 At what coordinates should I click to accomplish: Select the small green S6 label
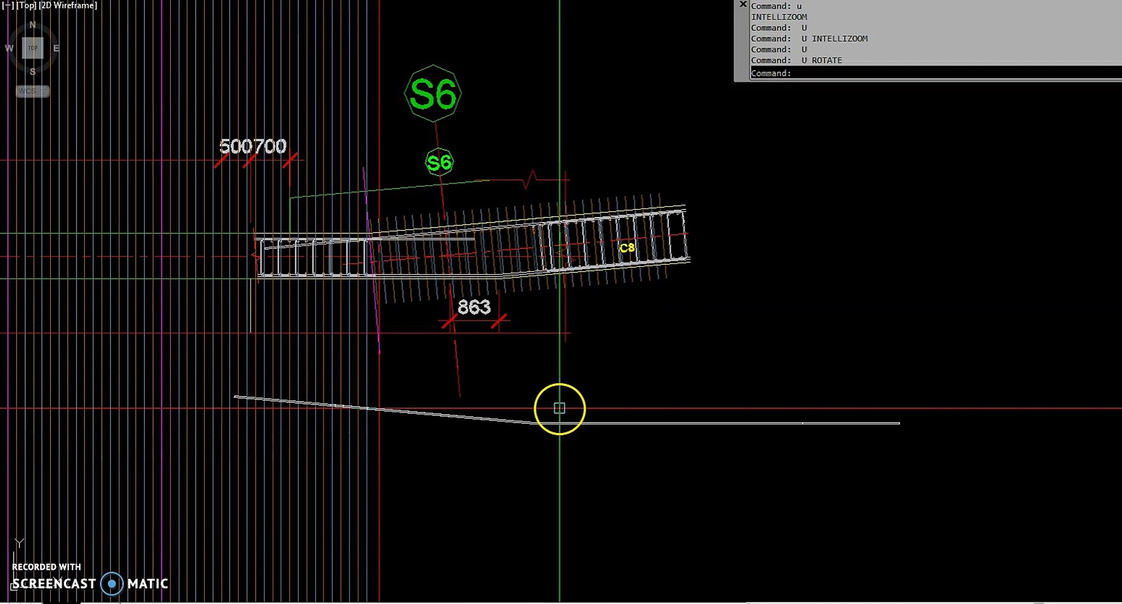(x=440, y=163)
